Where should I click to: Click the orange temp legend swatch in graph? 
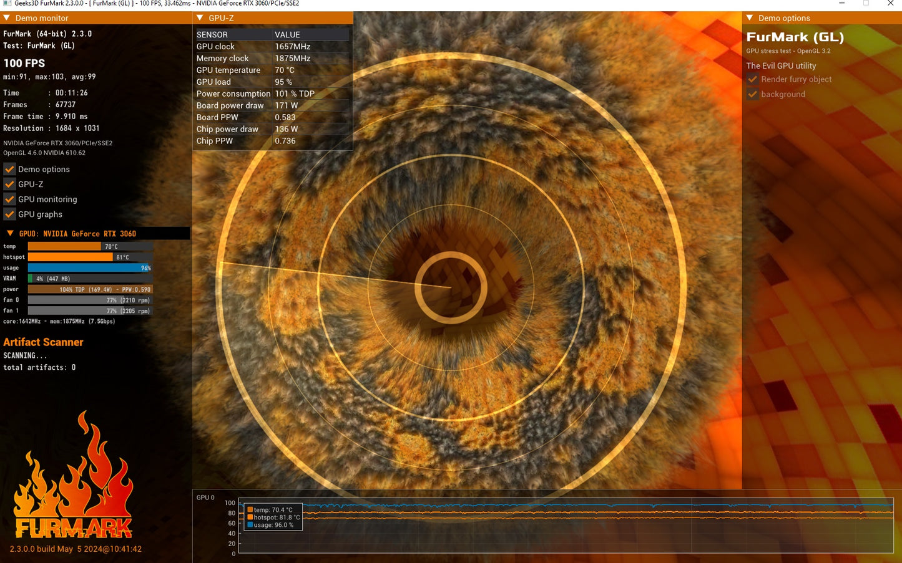coord(250,510)
